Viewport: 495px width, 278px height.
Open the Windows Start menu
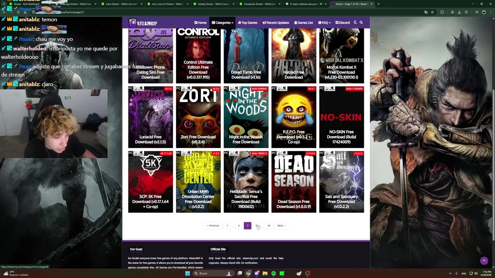[188, 273]
